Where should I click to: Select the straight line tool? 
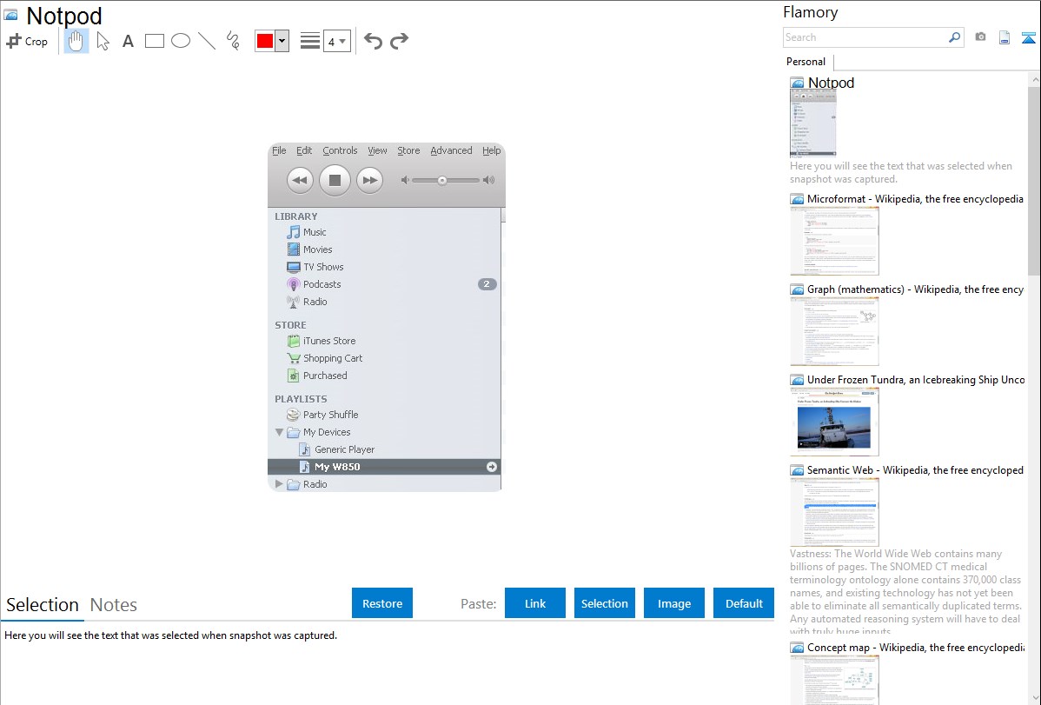tap(207, 41)
